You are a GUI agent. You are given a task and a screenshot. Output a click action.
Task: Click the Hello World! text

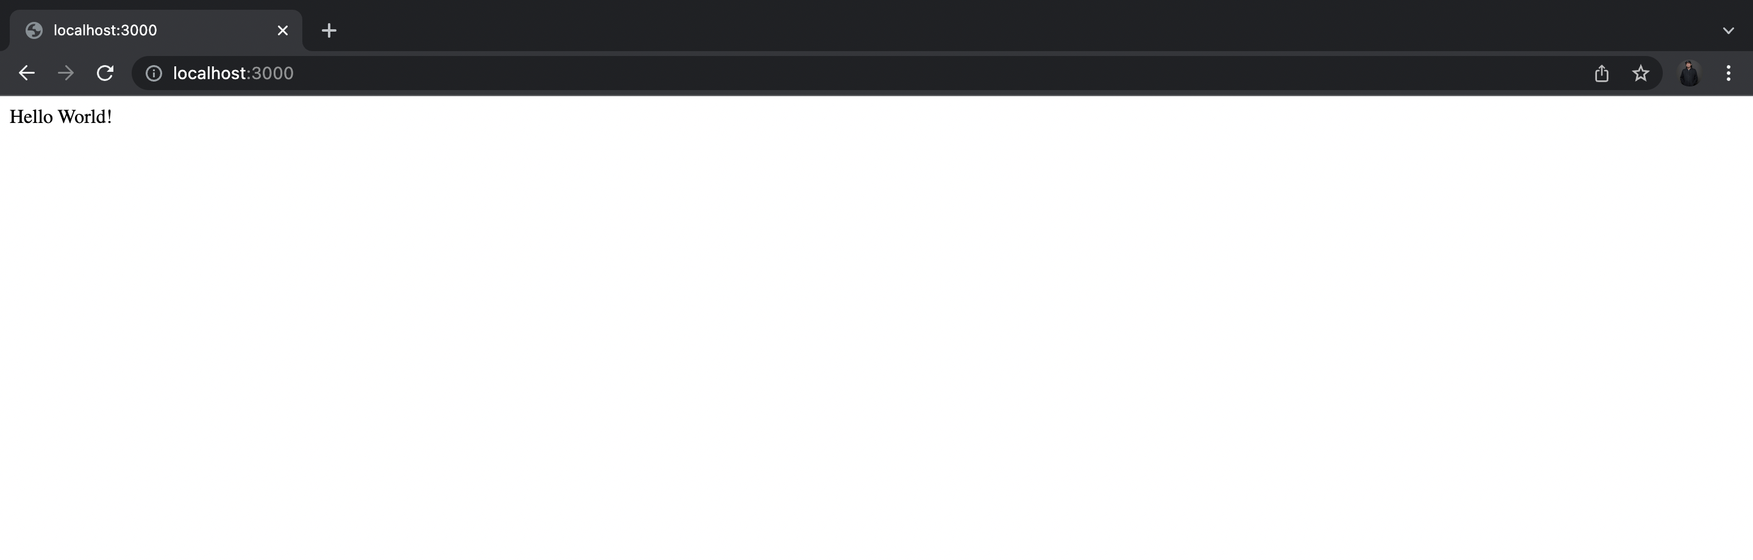coord(60,117)
